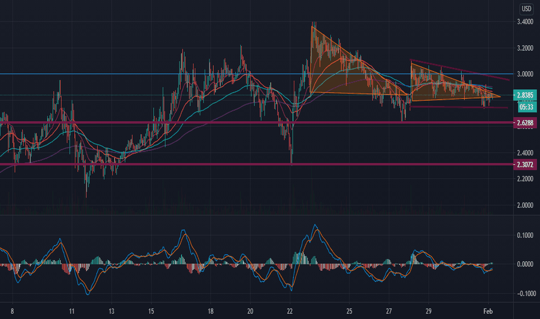
Task: Click the 0.0000 MACD axis label
Action: click(525, 264)
